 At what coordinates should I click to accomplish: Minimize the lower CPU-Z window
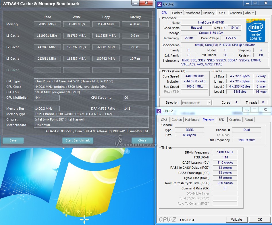click(246, 110)
